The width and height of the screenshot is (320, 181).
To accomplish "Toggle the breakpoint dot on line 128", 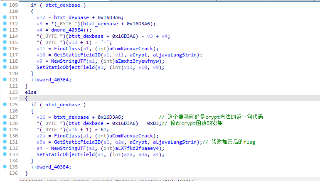I will click(x=5, y=123).
